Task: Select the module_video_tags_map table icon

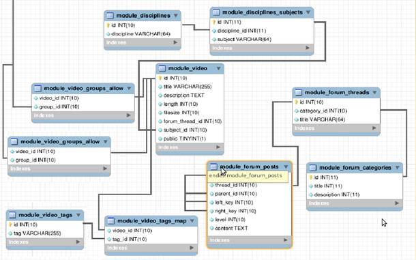Action: pyautogui.click(x=111, y=221)
